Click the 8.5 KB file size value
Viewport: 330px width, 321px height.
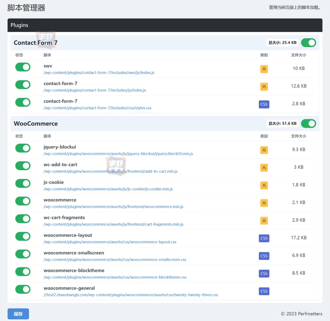point(299,273)
